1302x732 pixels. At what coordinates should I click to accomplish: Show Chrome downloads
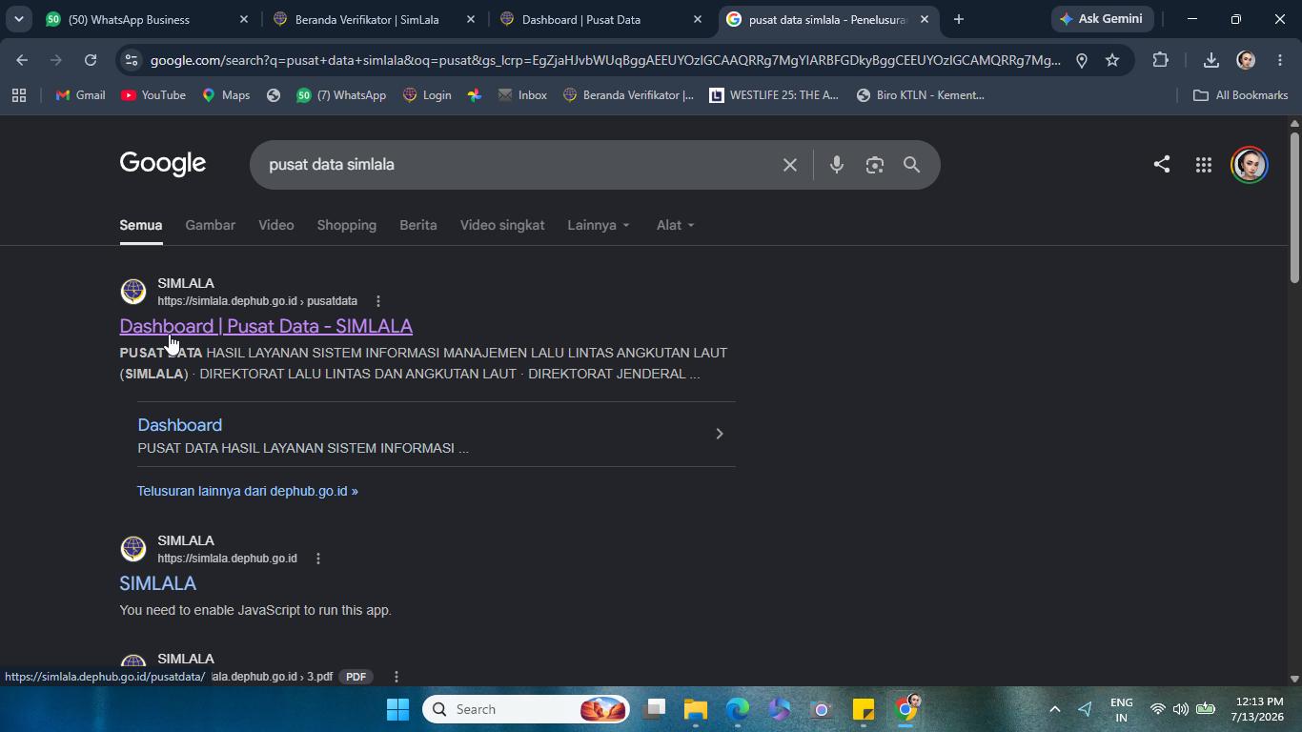(1210, 60)
